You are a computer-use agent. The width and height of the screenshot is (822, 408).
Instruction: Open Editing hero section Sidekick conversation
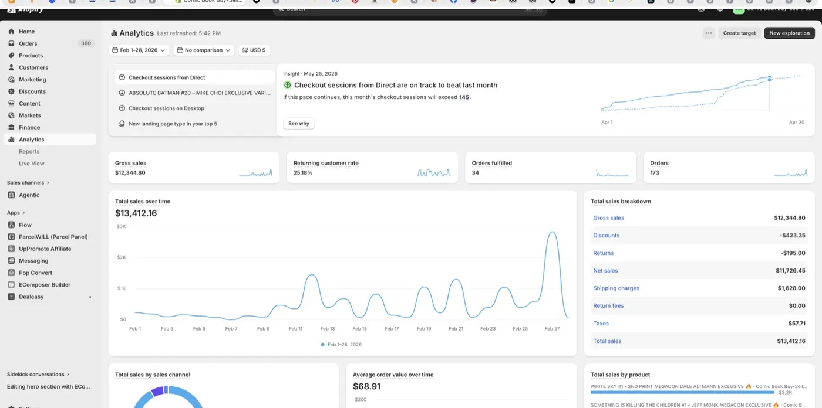49,386
